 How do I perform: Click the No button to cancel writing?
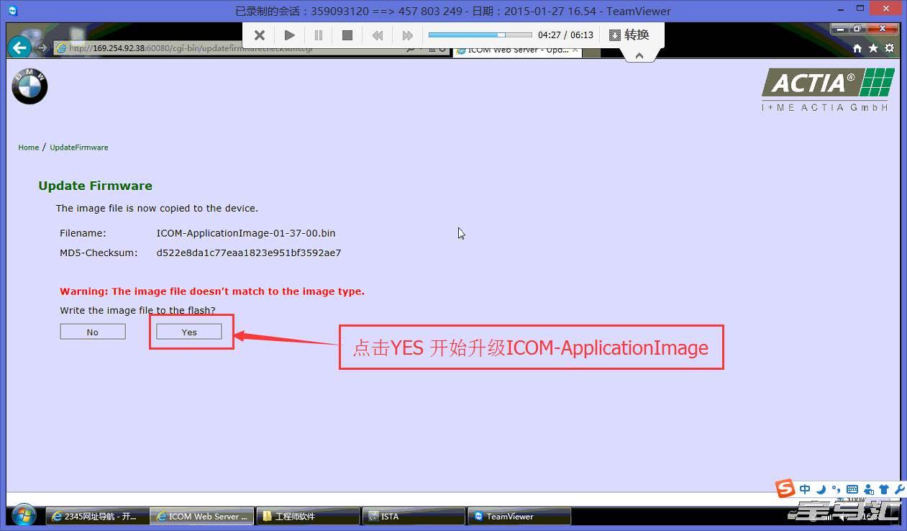point(93,332)
